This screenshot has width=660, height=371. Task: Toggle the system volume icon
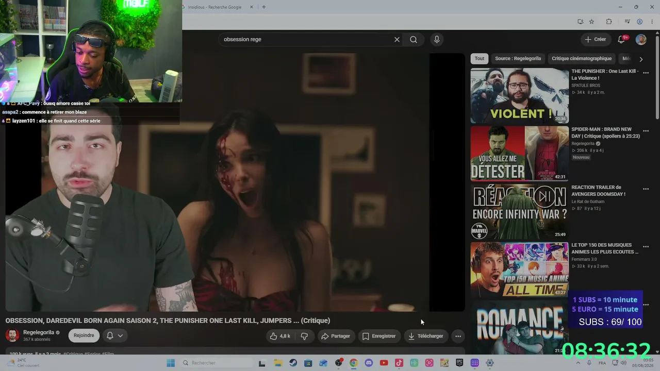click(x=623, y=363)
